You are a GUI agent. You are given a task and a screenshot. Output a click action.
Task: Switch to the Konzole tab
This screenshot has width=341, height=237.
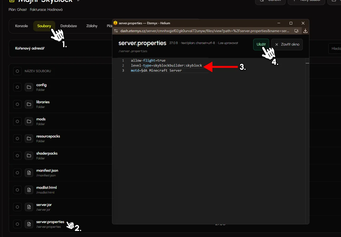tap(22, 26)
